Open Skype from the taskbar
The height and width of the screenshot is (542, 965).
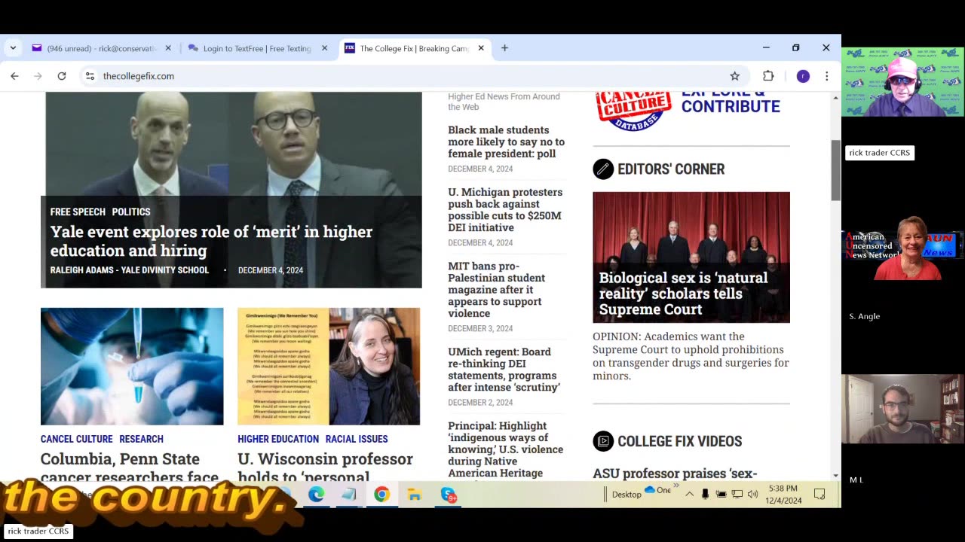(449, 495)
